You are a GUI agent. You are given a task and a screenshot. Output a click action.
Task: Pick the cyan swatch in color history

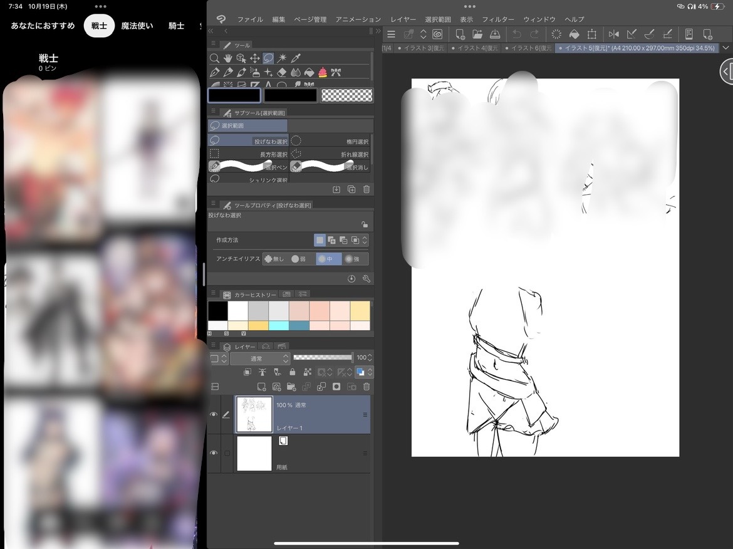point(279,326)
